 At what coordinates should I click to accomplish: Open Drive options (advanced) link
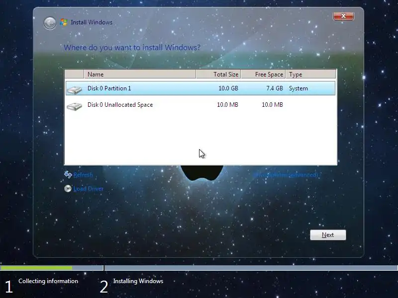[286, 175]
